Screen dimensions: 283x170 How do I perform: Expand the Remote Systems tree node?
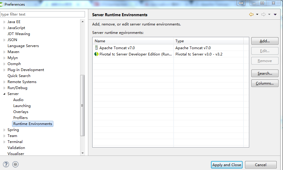point(4,82)
